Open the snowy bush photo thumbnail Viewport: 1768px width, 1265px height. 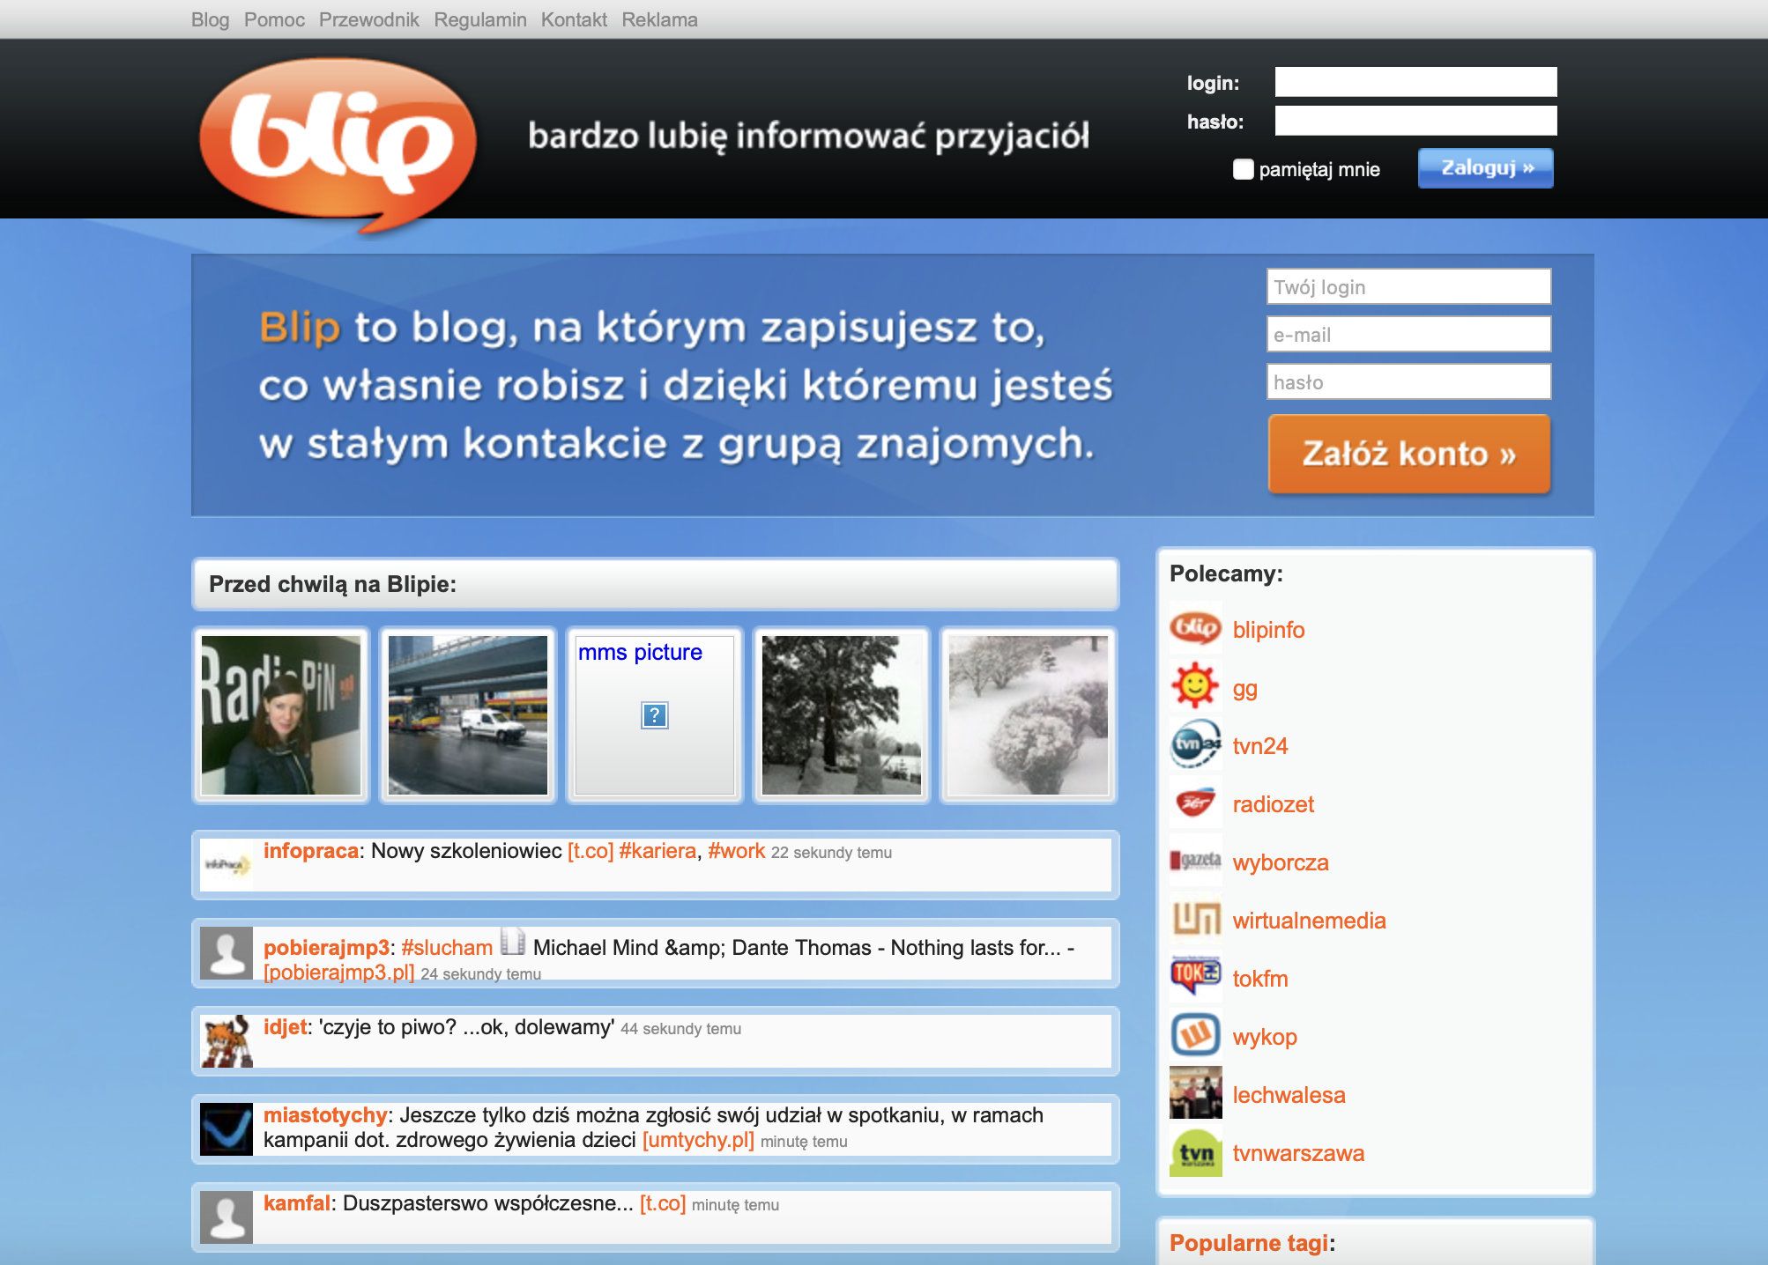tap(1029, 715)
